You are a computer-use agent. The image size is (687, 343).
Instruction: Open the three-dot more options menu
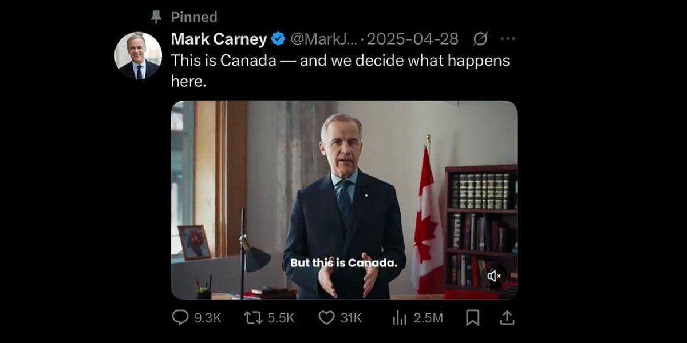point(508,39)
